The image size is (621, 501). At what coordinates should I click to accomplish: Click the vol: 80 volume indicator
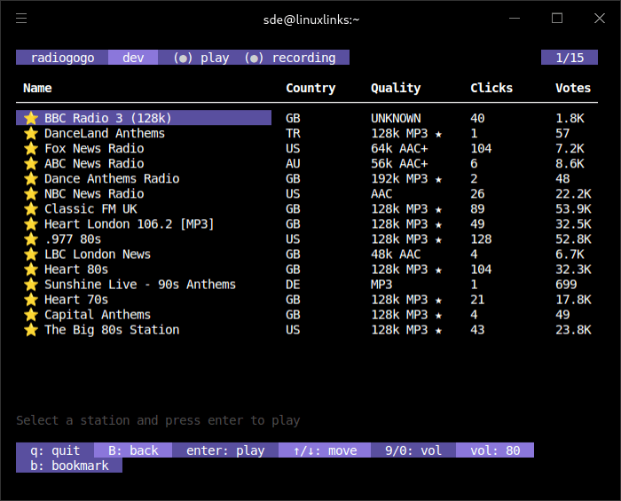click(495, 450)
